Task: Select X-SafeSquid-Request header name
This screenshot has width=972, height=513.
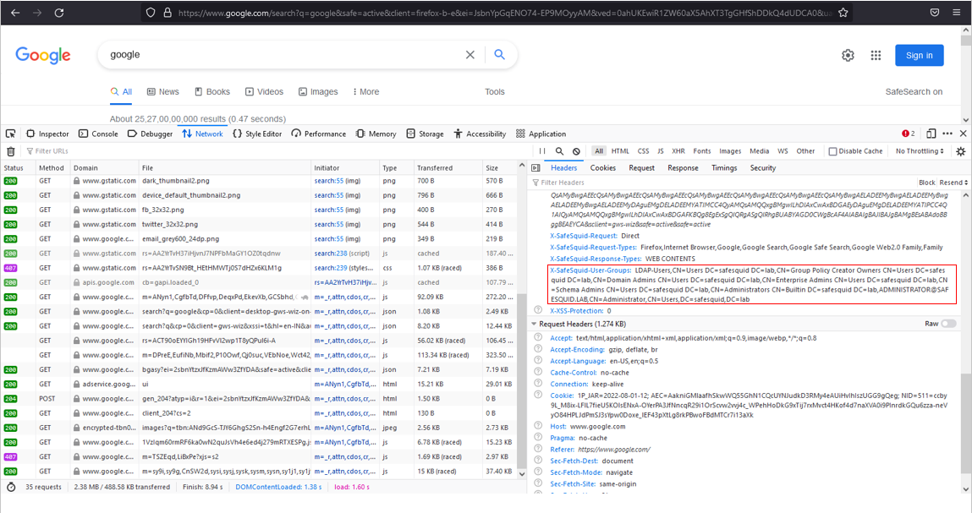Action: tap(584, 236)
